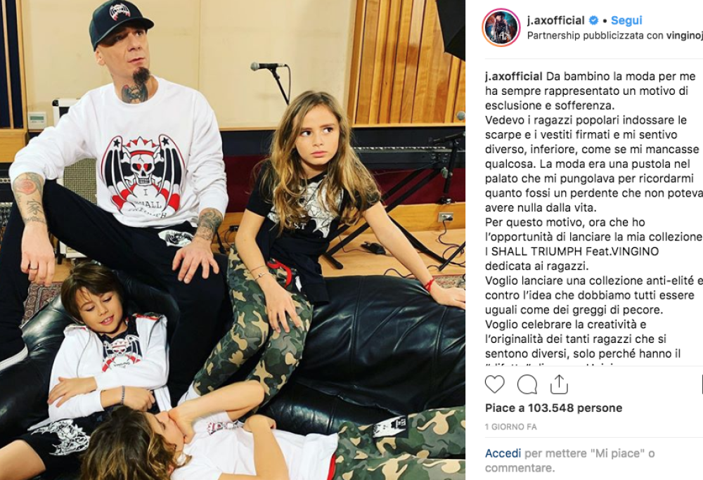Open the vinginoj partnership link
The width and height of the screenshot is (703, 480).
click(684, 35)
